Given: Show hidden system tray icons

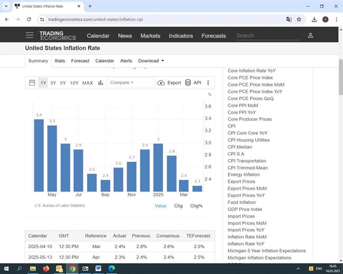Looking at the screenshot, I should click(298, 269).
